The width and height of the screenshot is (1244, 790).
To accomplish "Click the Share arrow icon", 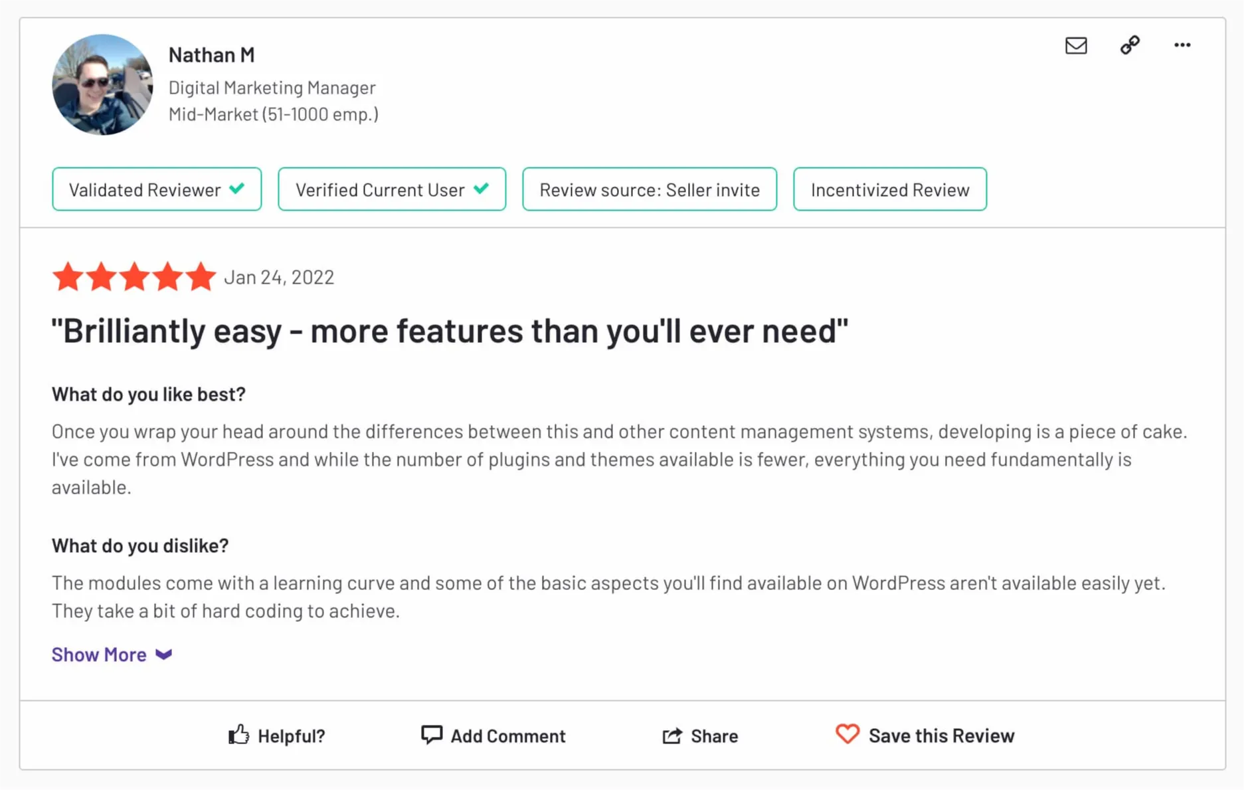I will tap(672, 736).
